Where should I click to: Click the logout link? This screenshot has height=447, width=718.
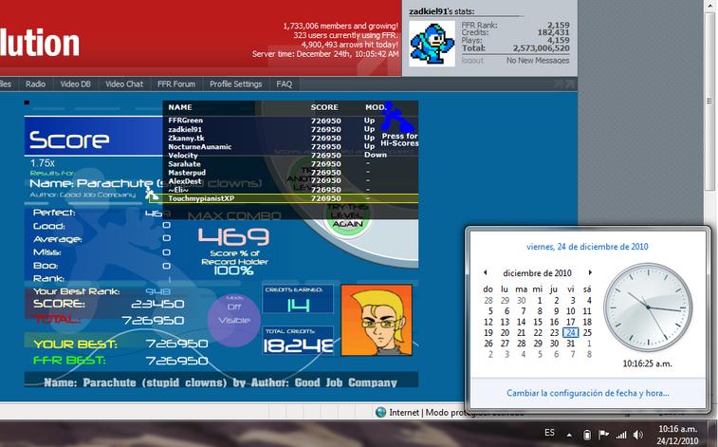[x=472, y=60]
